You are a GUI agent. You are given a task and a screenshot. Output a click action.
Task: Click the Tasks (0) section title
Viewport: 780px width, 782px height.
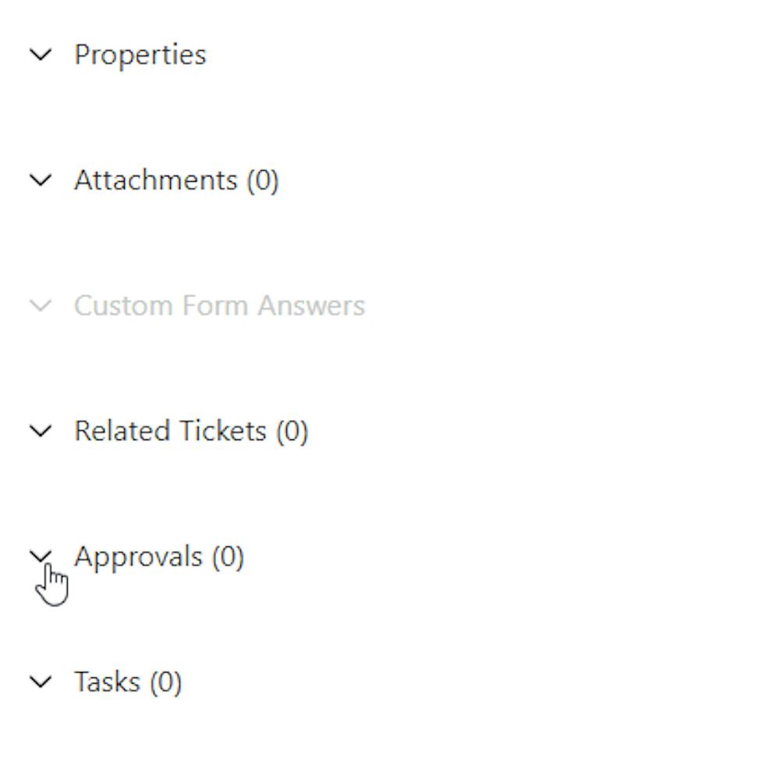coord(127,681)
